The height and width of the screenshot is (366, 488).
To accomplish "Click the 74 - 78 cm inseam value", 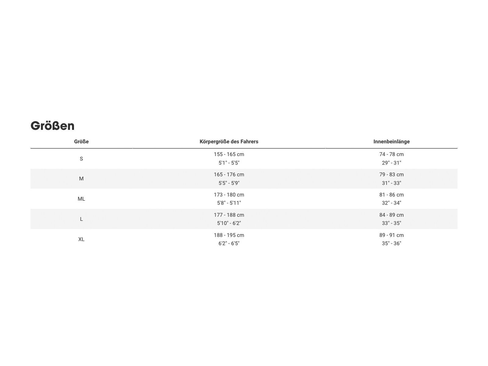I will (x=391, y=154).
